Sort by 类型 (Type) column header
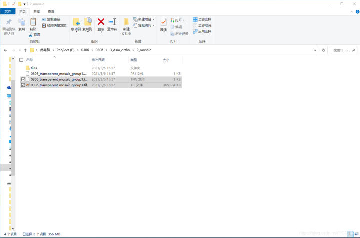This screenshot has height=238, width=360. [x=145, y=60]
